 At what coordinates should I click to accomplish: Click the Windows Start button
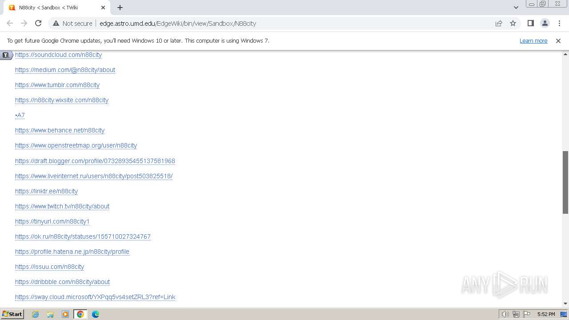pyautogui.click(x=12, y=314)
